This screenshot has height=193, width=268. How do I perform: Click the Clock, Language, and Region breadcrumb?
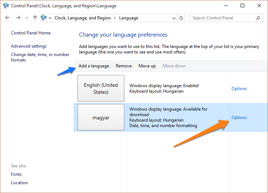point(83,18)
